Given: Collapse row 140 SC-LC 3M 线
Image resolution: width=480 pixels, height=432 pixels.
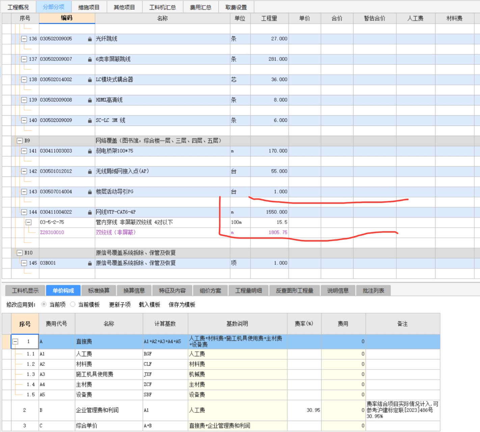Looking at the screenshot, I should 24,120.
